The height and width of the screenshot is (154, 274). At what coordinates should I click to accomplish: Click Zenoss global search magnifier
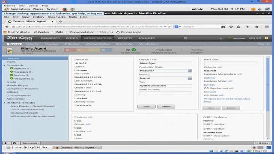pos(185,38)
